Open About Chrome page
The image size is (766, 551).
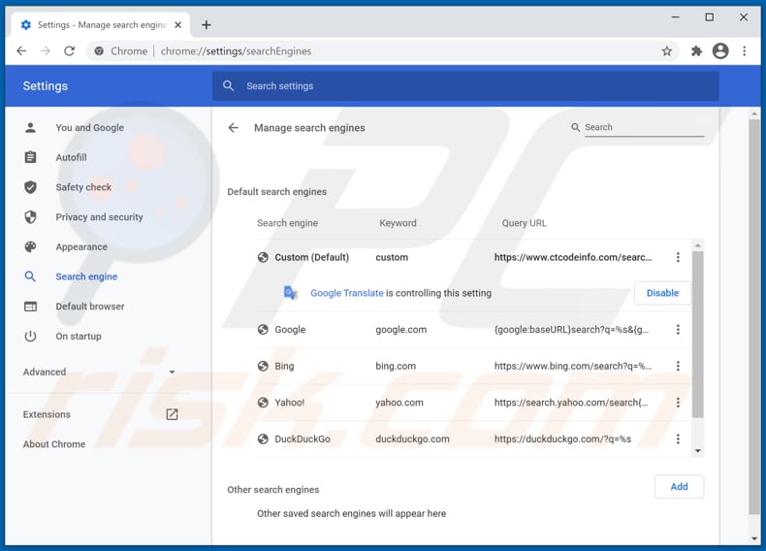pos(54,444)
